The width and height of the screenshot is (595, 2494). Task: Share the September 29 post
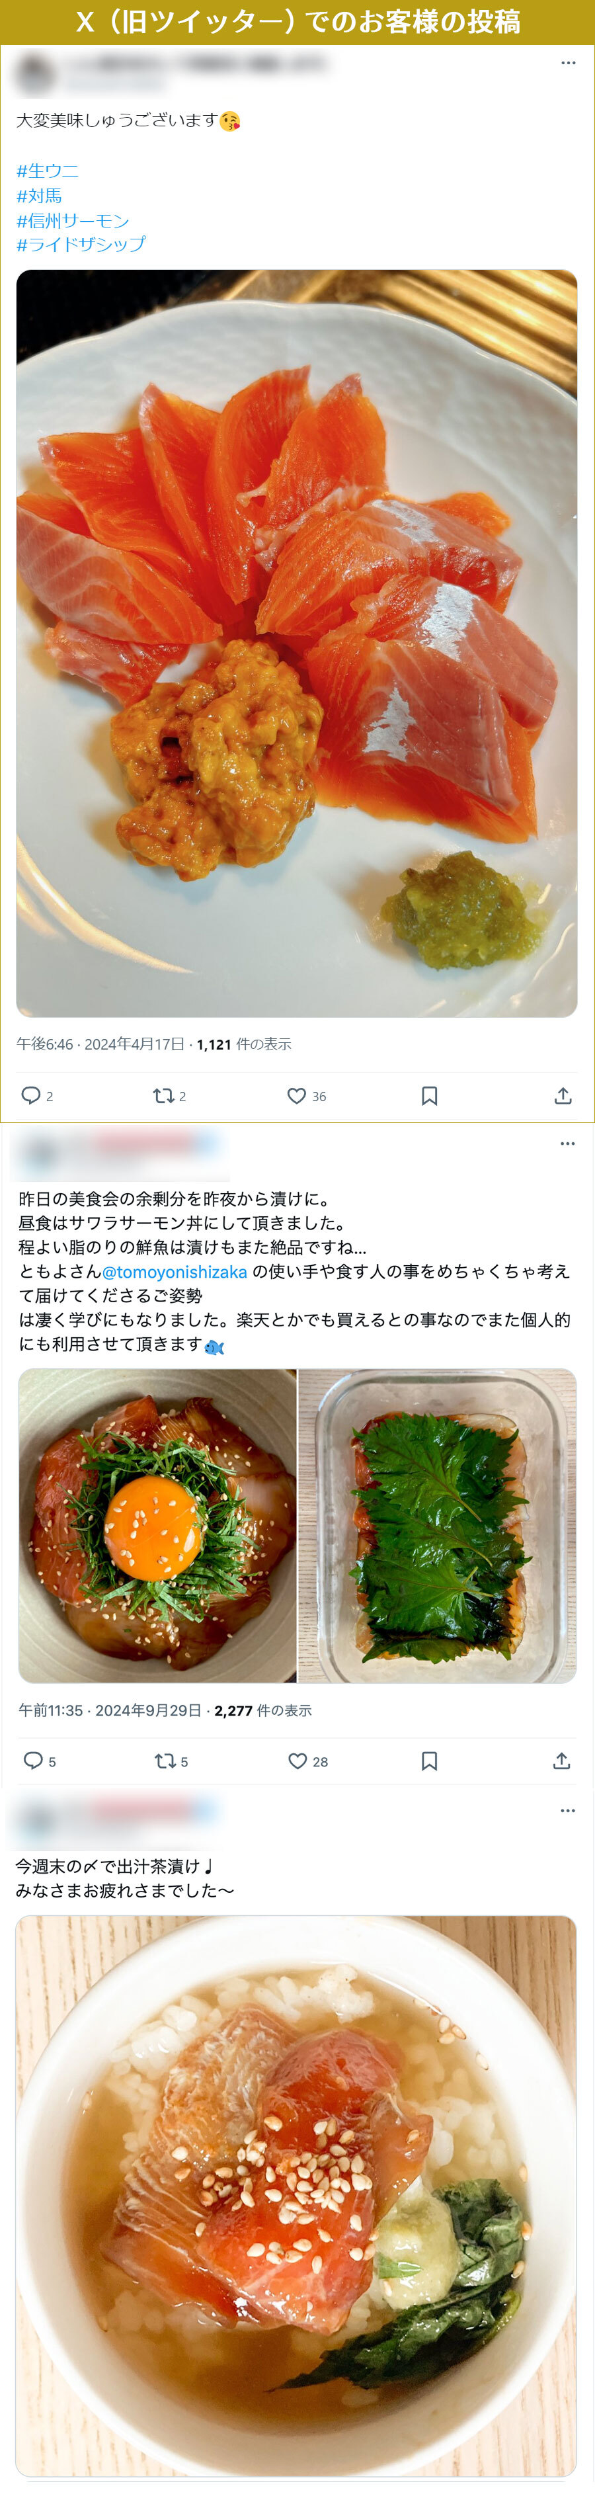point(561,1760)
